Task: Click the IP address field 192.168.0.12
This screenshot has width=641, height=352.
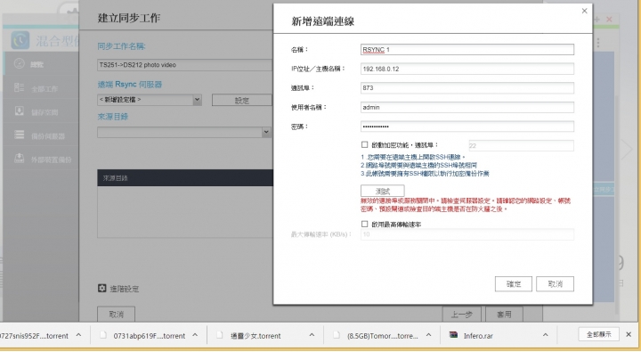Action: click(x=467, y=69)
